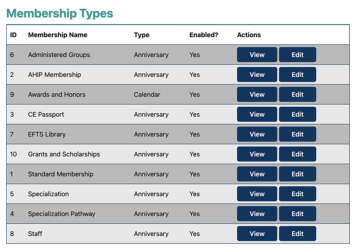Edit the Standard Membership type
357x251 pixels.
click(297, 174)
